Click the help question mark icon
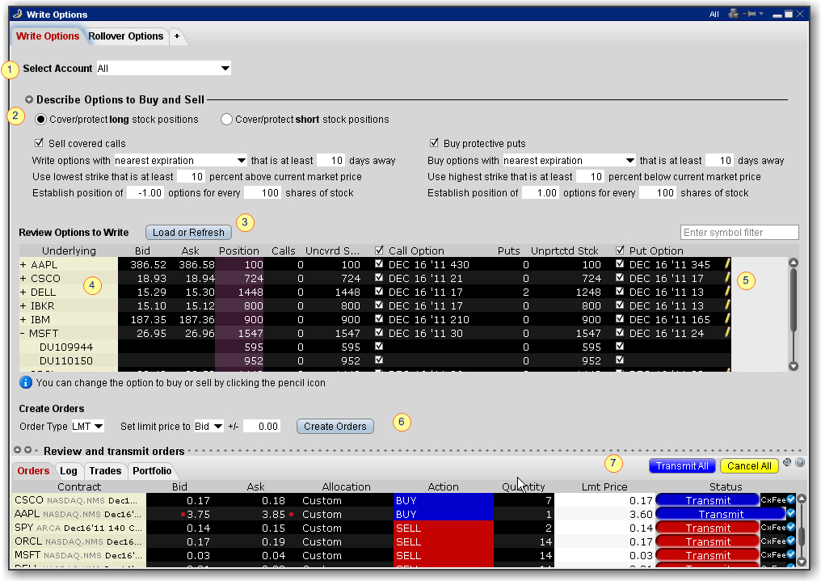 pos(799,463)
